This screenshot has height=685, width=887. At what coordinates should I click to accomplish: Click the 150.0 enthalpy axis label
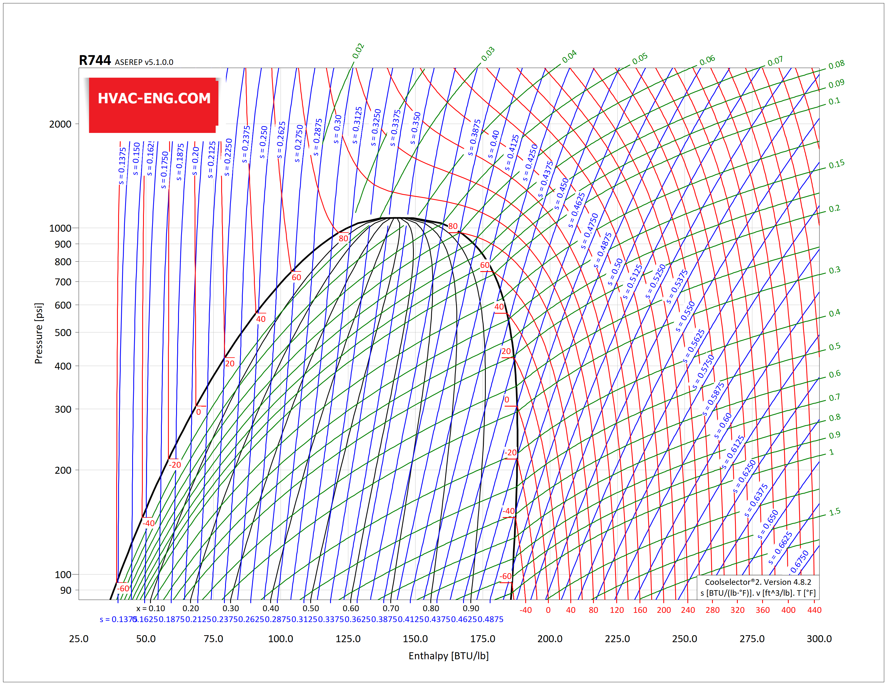tap(415, 639)
